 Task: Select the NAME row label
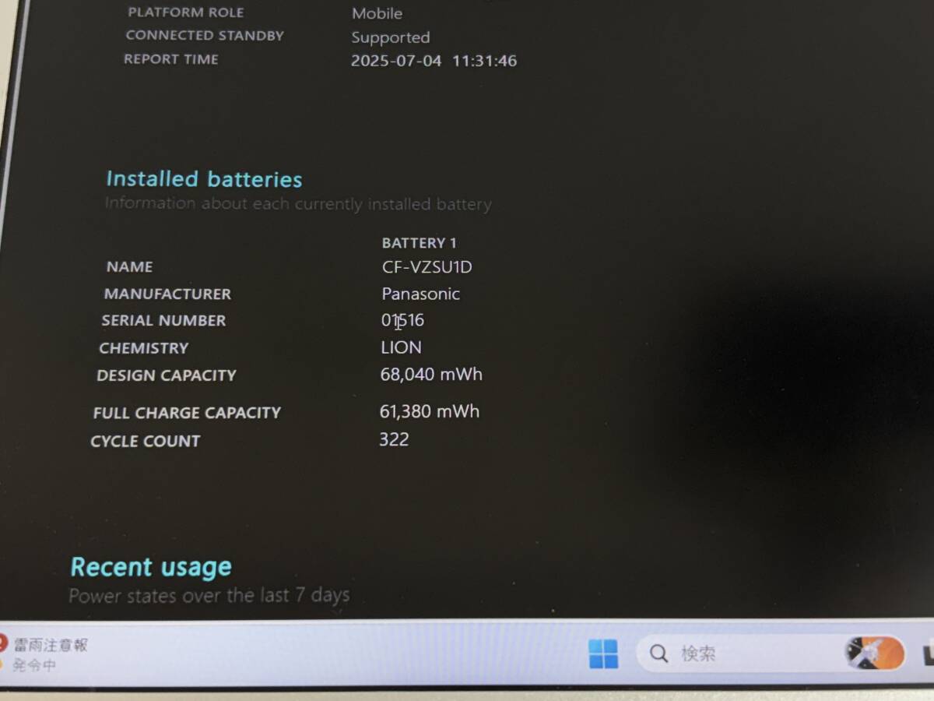(129, 267)
